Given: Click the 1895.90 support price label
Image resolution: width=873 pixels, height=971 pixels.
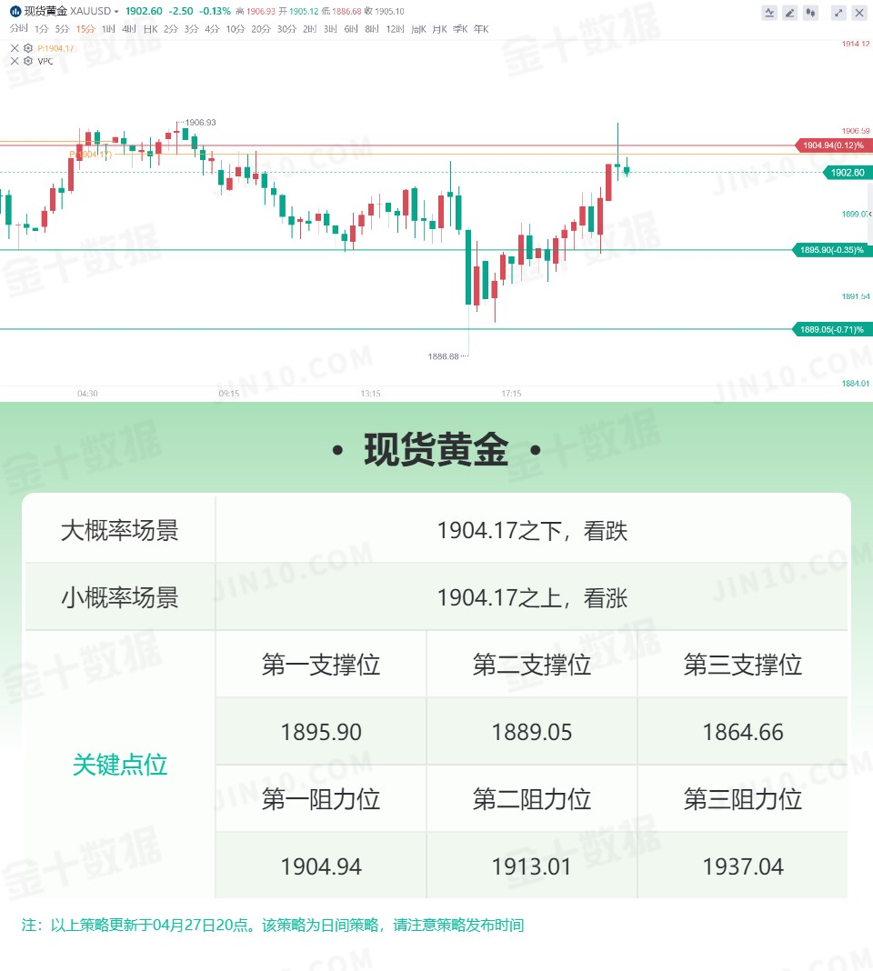Looking at the screenshot, I should click(x=832, y=250).
